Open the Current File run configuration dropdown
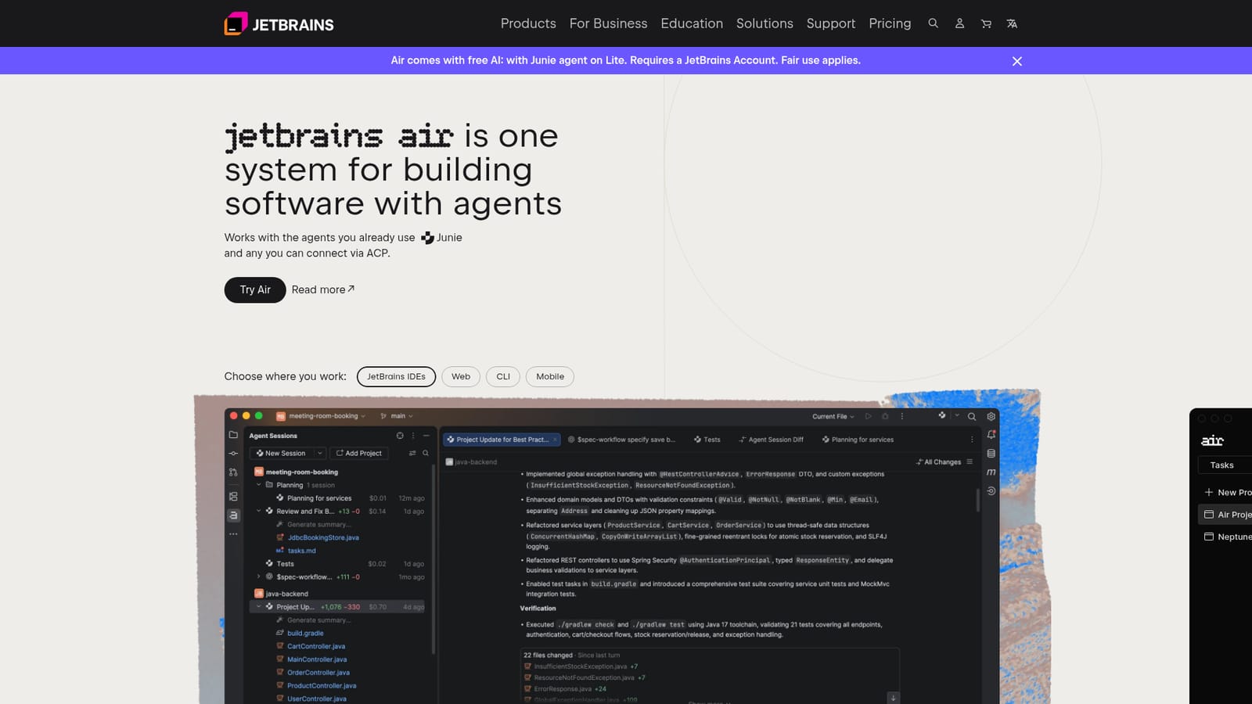The width and height of the screenshot is (1252, 704). [833, 416]
